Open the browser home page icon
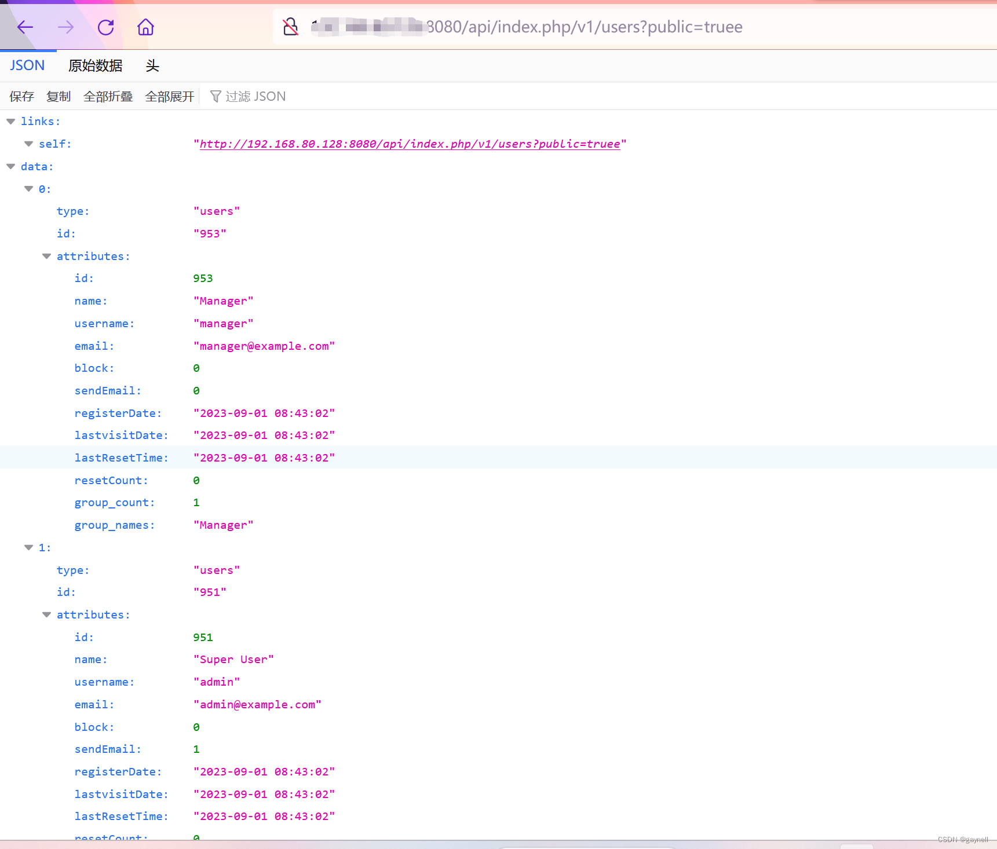The width and height of the screenshot is (997, 849). 145,27
